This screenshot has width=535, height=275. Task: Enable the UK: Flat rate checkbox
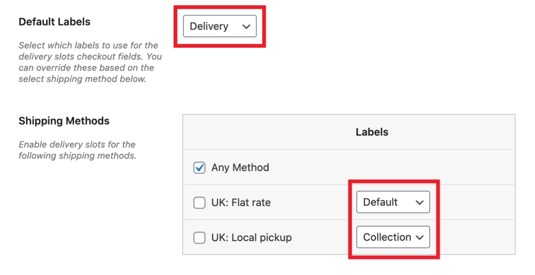click(x=199, y=202)
